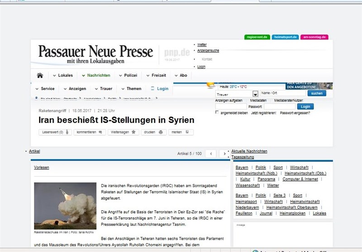362x252 pixels.
Task: Click the blue 'suchen' button
Action: click(317, 93)
